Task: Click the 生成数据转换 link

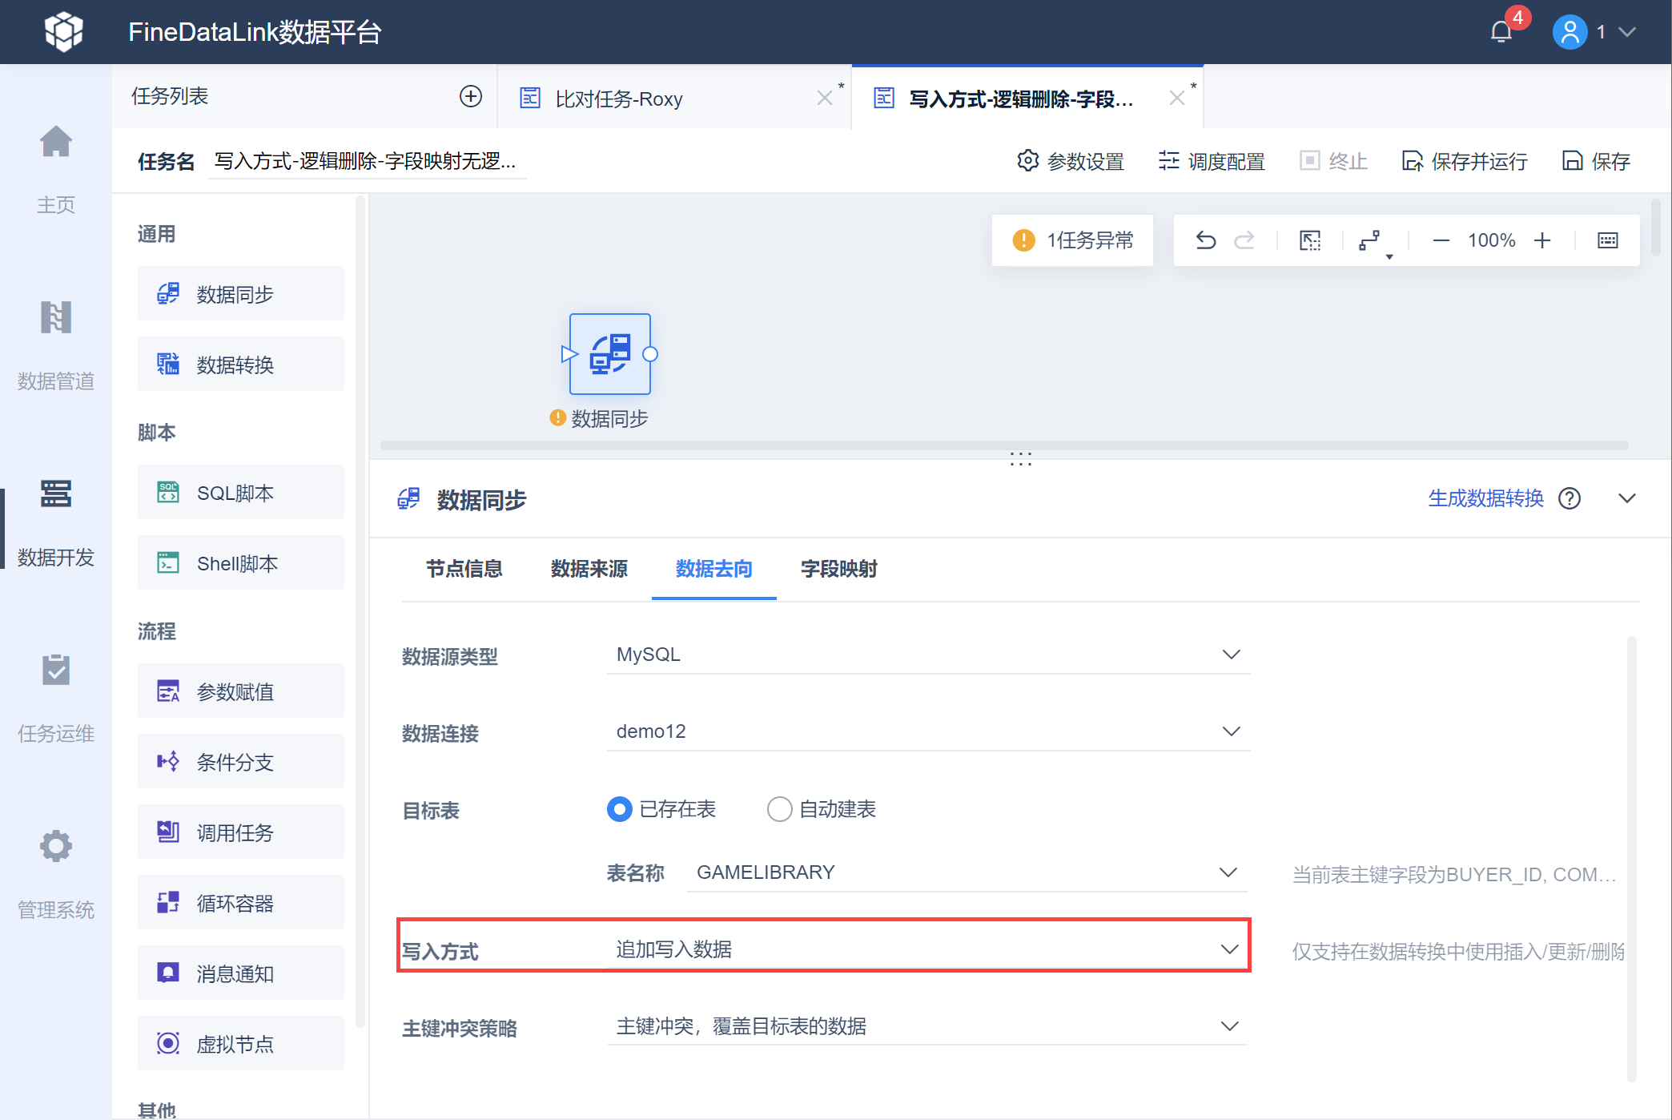Action: (x=1485, y=498)
